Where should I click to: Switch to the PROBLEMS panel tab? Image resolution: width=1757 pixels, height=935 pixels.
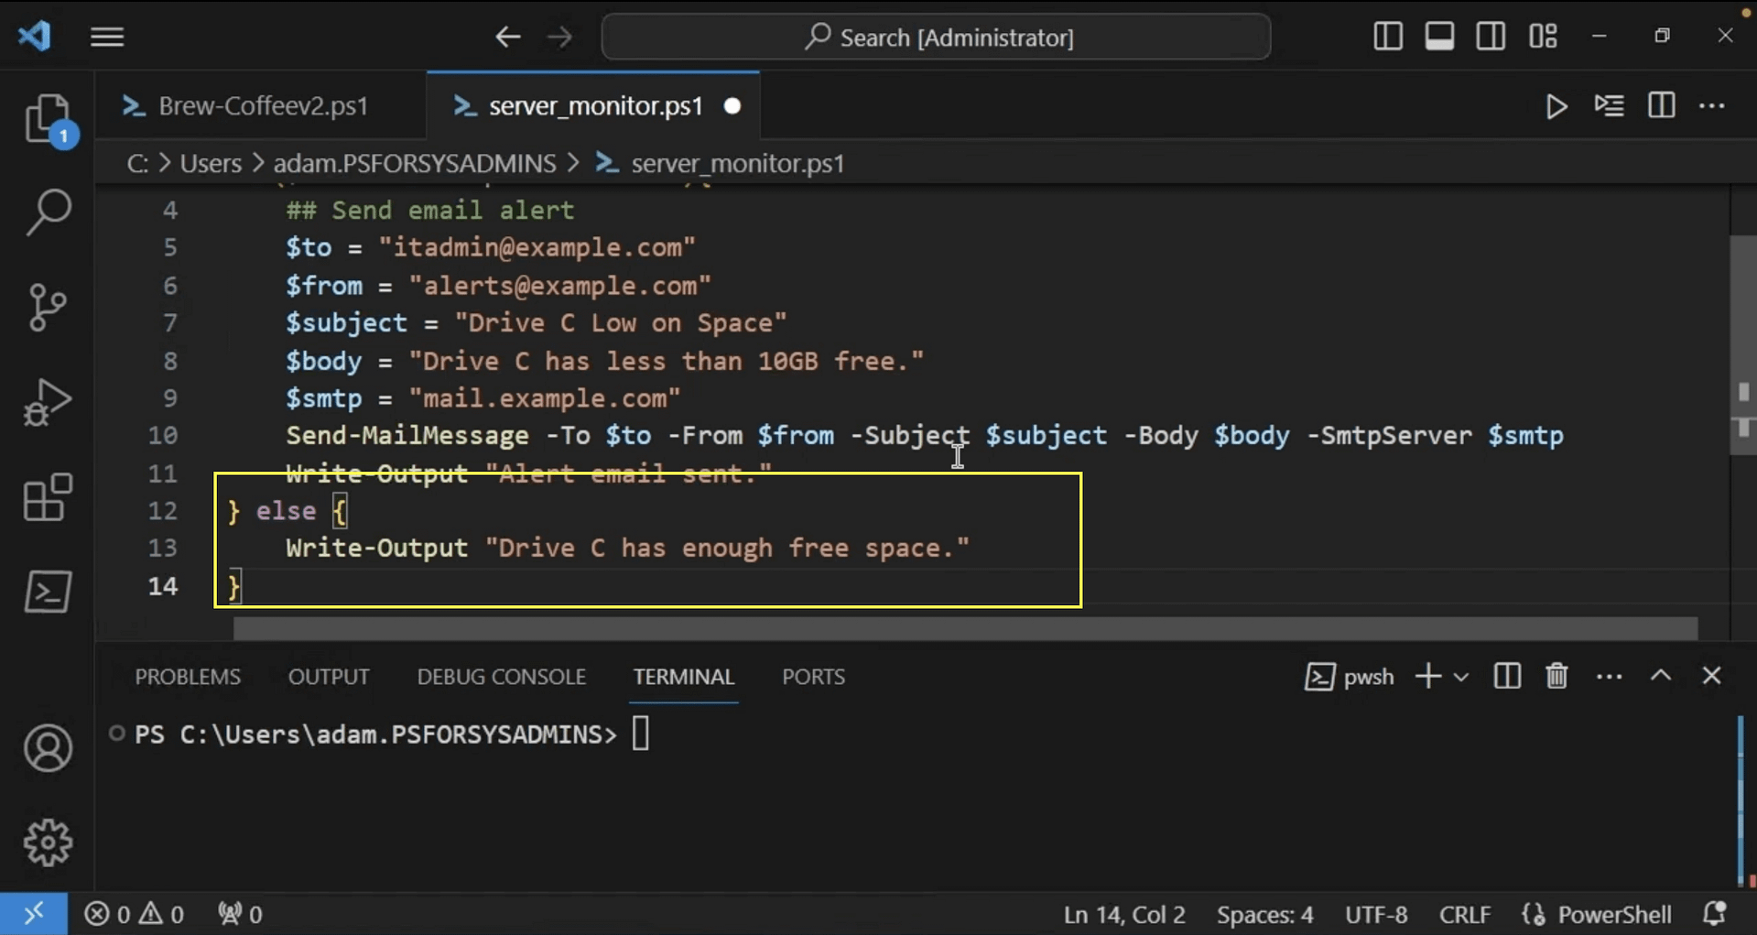[188, 677]
